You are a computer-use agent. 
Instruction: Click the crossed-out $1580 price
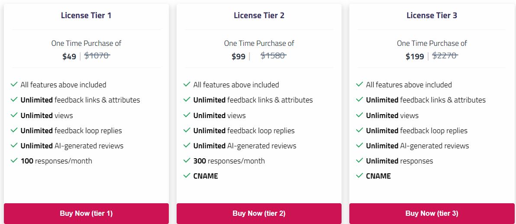point(273,55)
